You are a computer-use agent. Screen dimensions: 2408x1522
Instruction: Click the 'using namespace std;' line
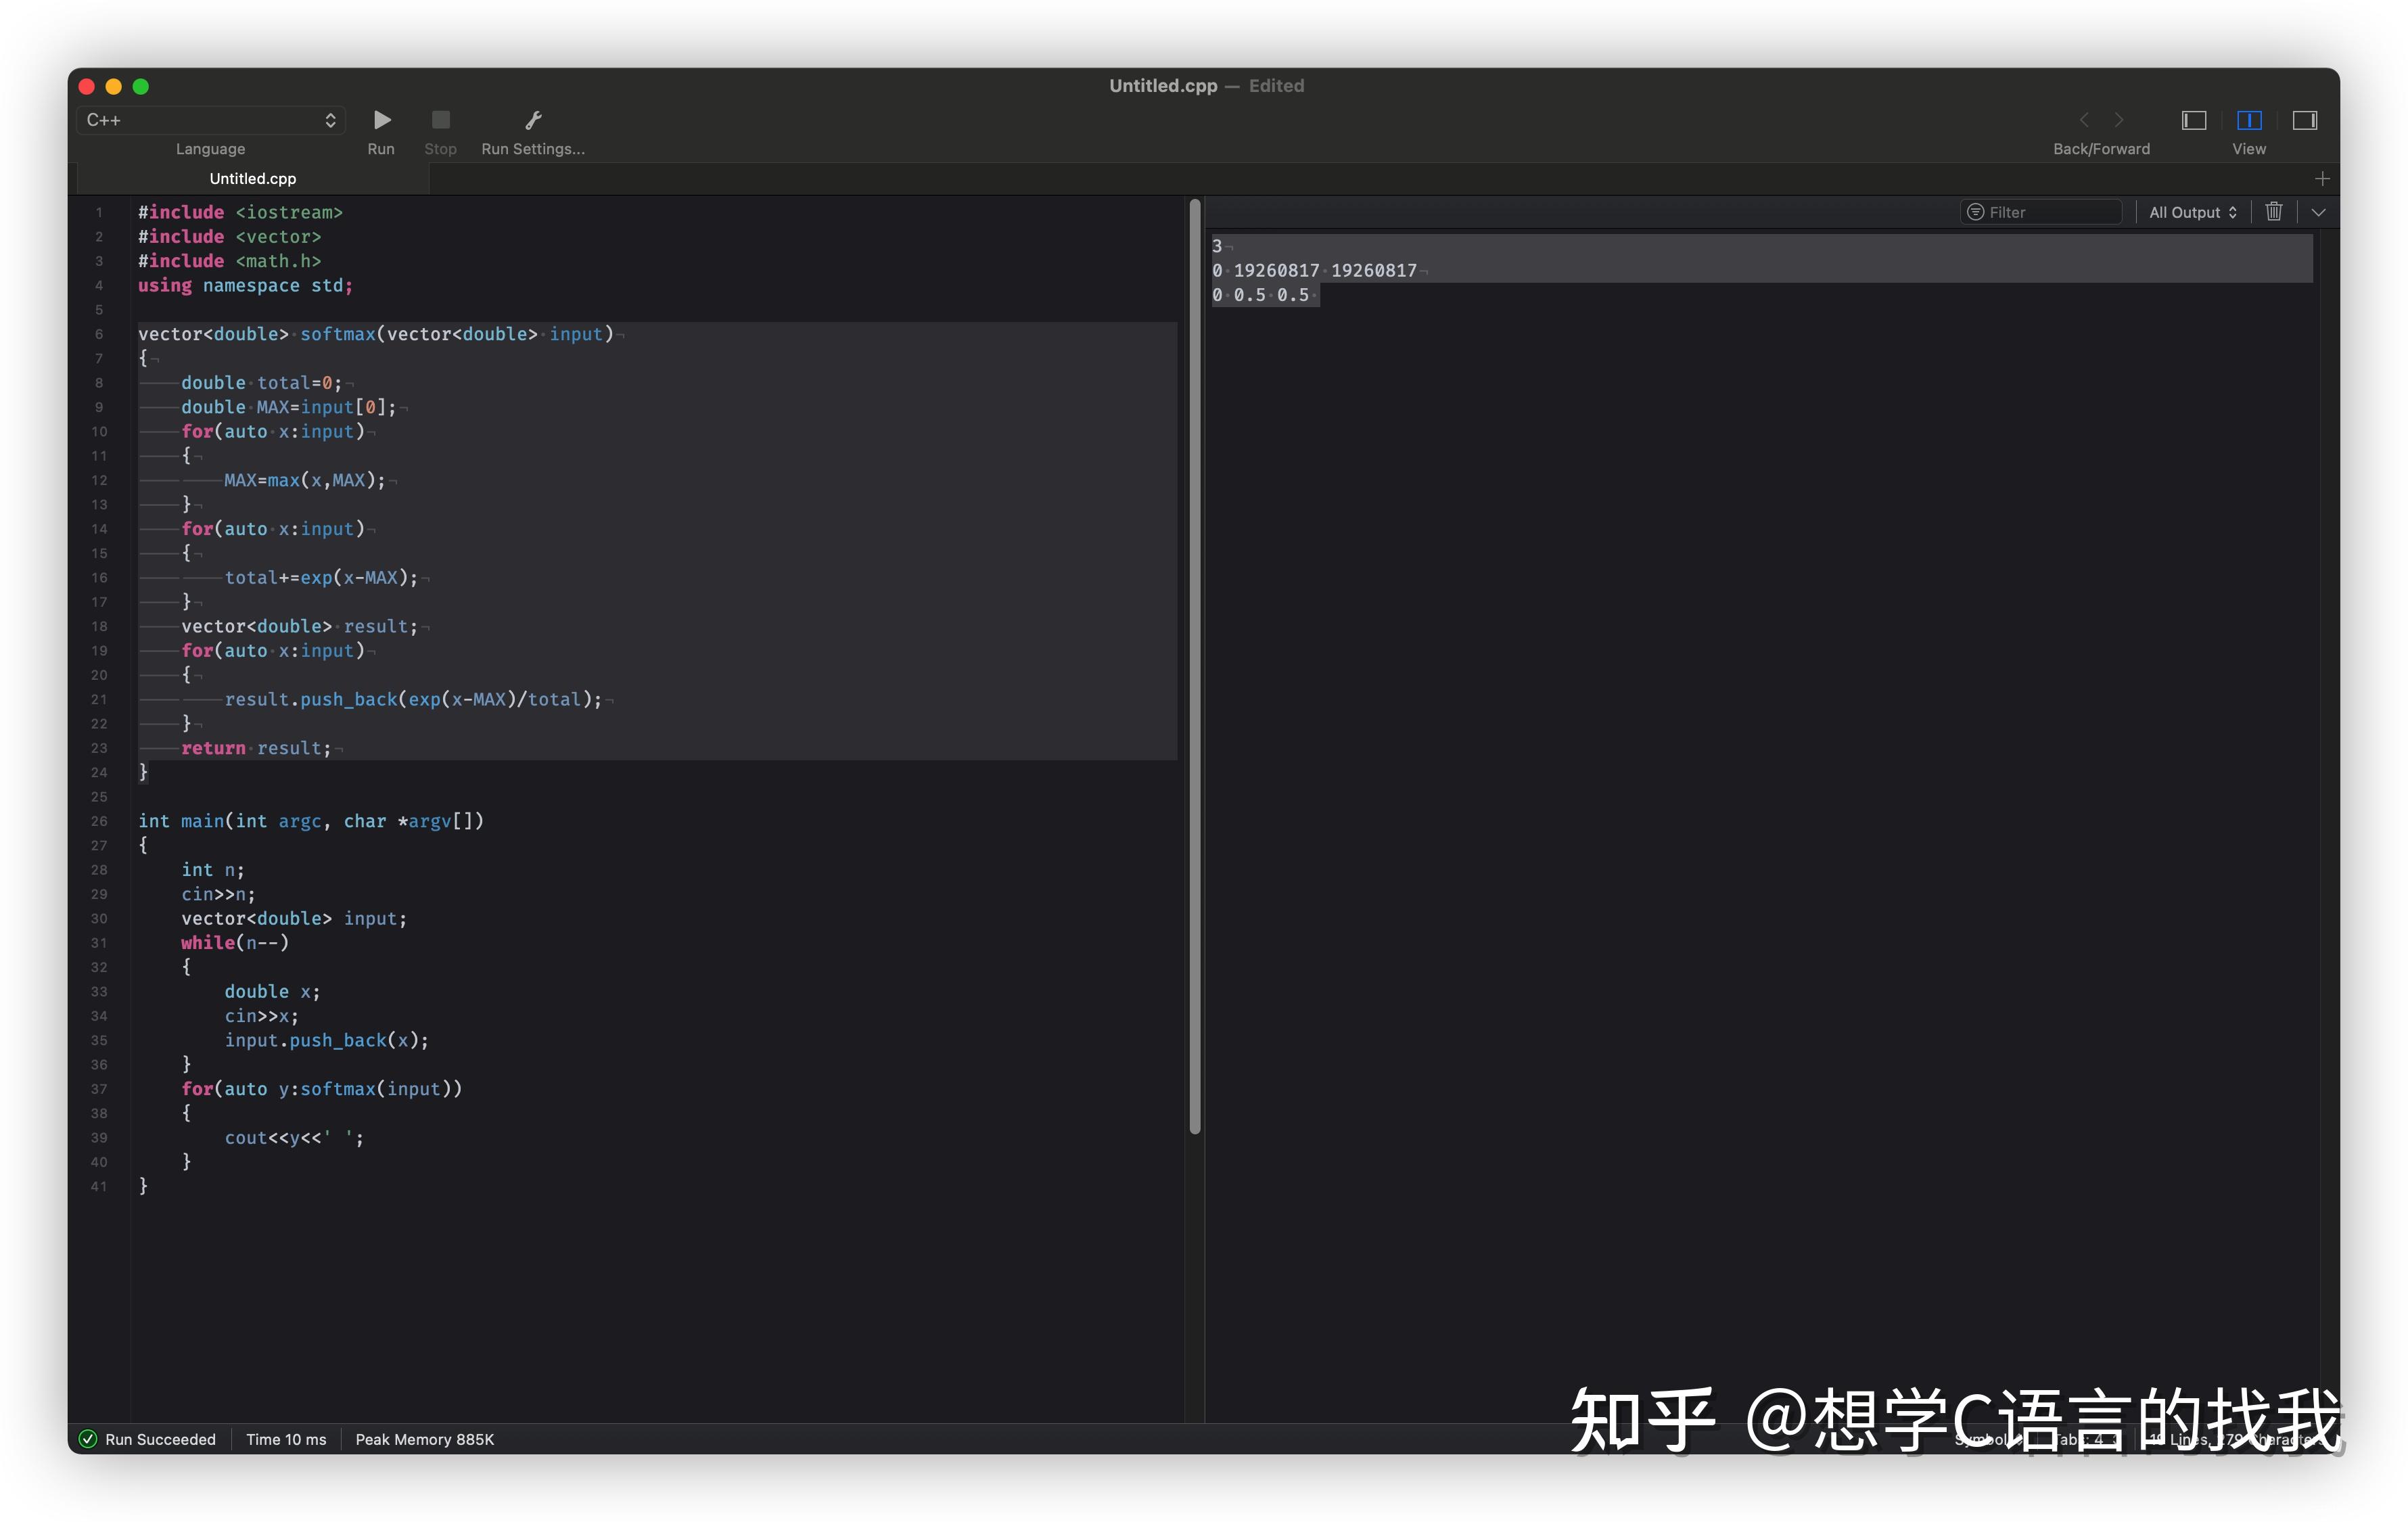click(x=245, y=285)
